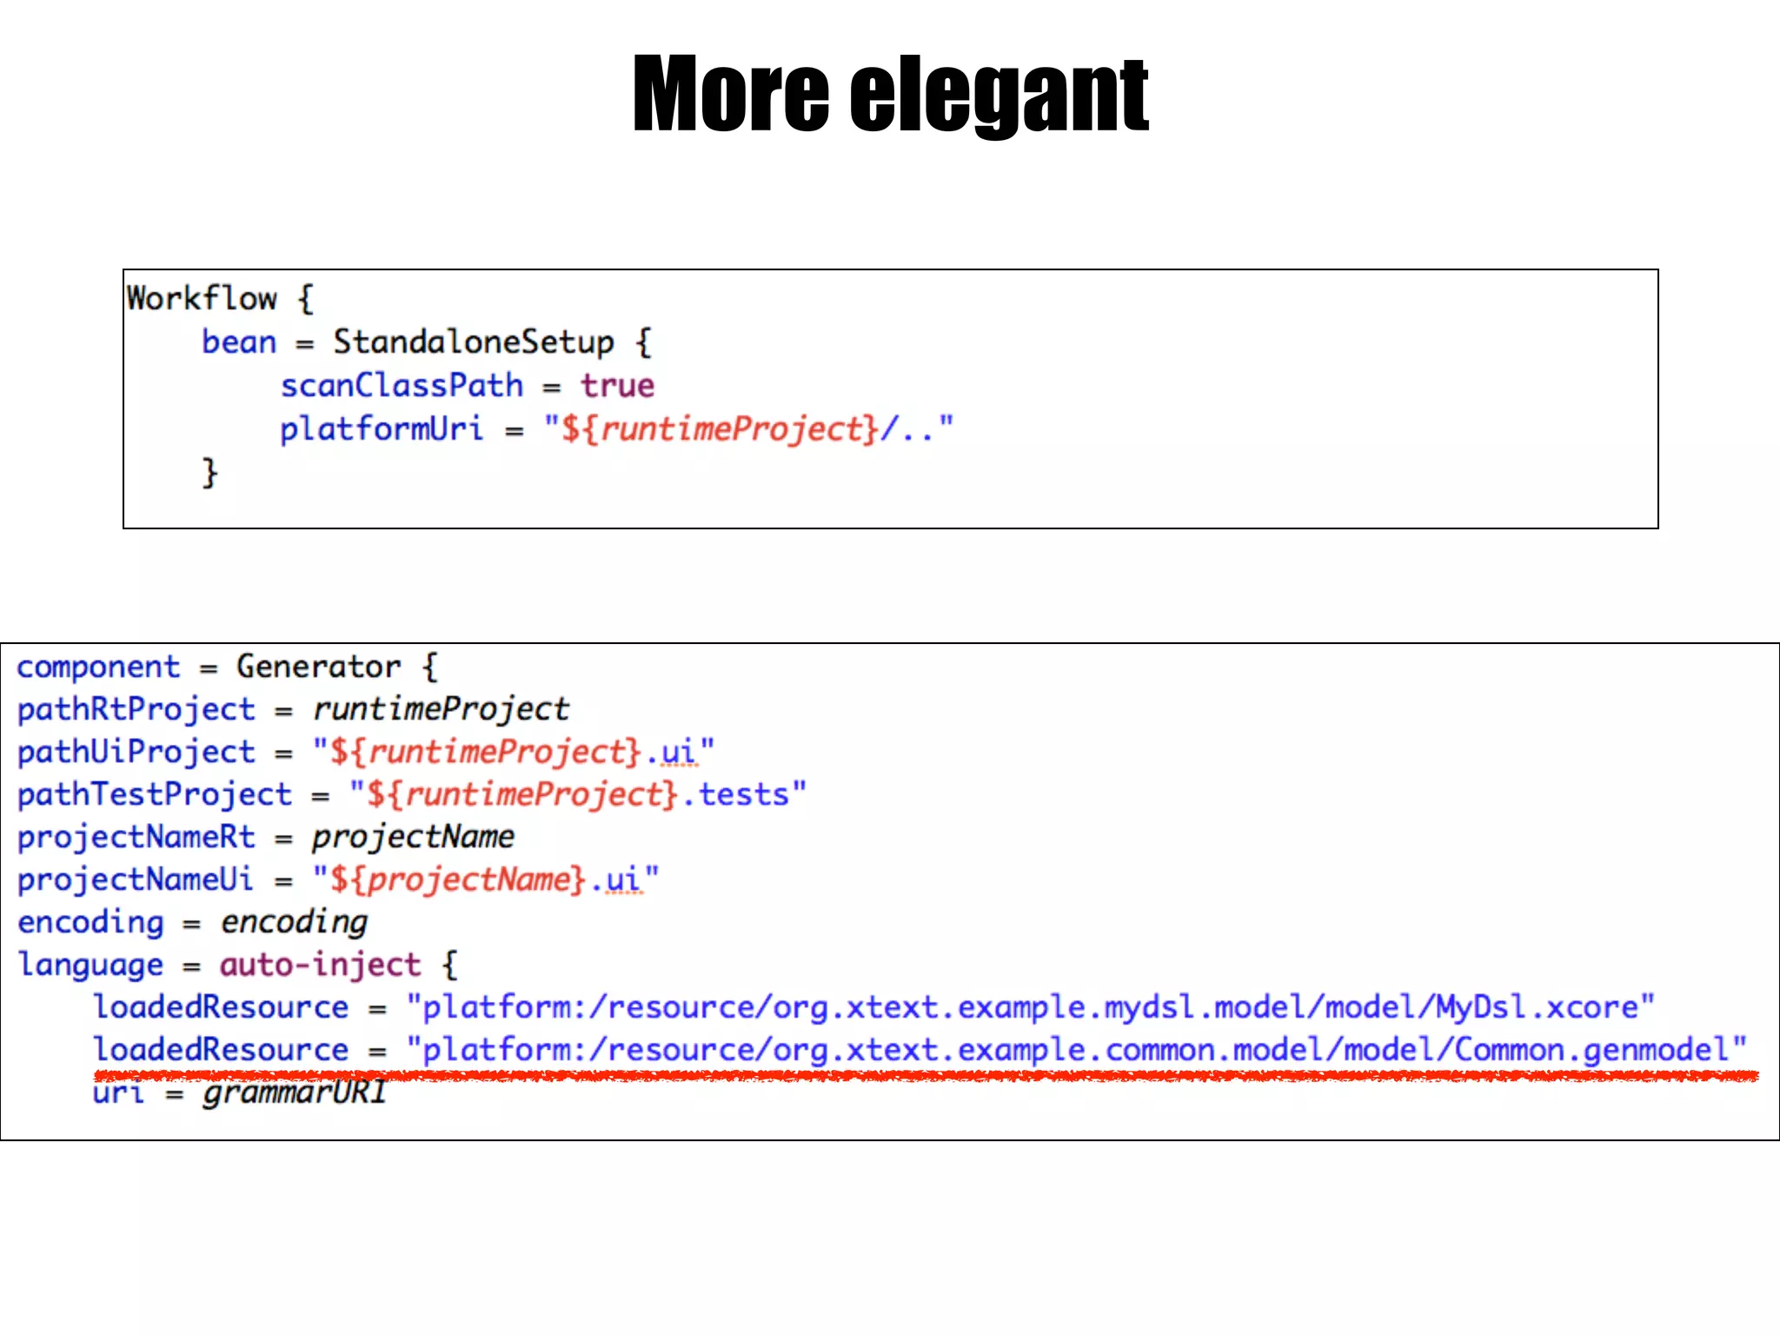Click the 'true' value after scanClassPath
The height and width of the screenshot is (1335, 1780).
[x=617, y=385]
